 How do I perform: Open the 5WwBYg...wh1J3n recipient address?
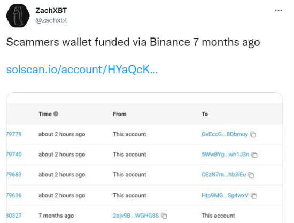pyautogui.click(x=226, y=155)
